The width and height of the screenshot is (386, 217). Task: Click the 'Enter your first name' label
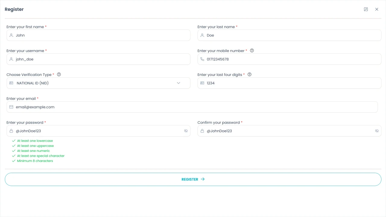click(25, 27)
